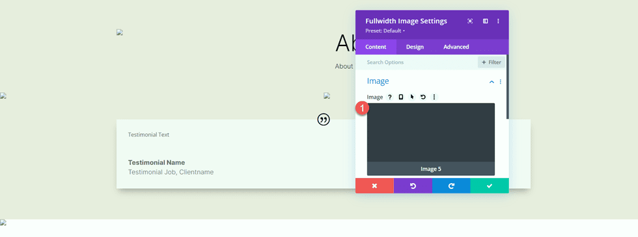This screenshot has height=237, width=638.
Task: Switch to the Design tab
Action: [415, 47]
